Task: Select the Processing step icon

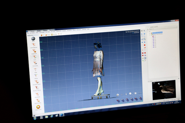Action: (x=35, y=63)
